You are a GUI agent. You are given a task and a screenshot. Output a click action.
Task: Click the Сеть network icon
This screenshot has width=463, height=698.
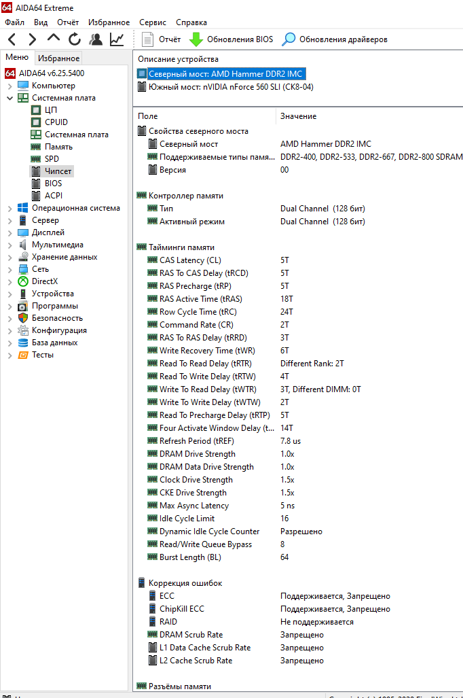(23, 269)
